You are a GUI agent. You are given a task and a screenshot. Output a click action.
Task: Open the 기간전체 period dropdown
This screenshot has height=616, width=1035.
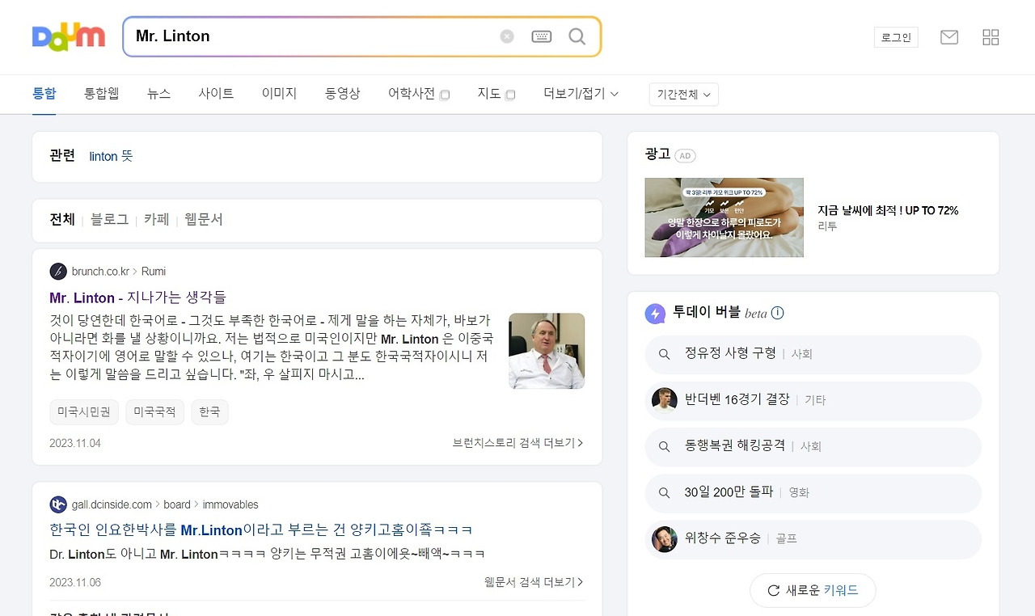coord(683,95)
